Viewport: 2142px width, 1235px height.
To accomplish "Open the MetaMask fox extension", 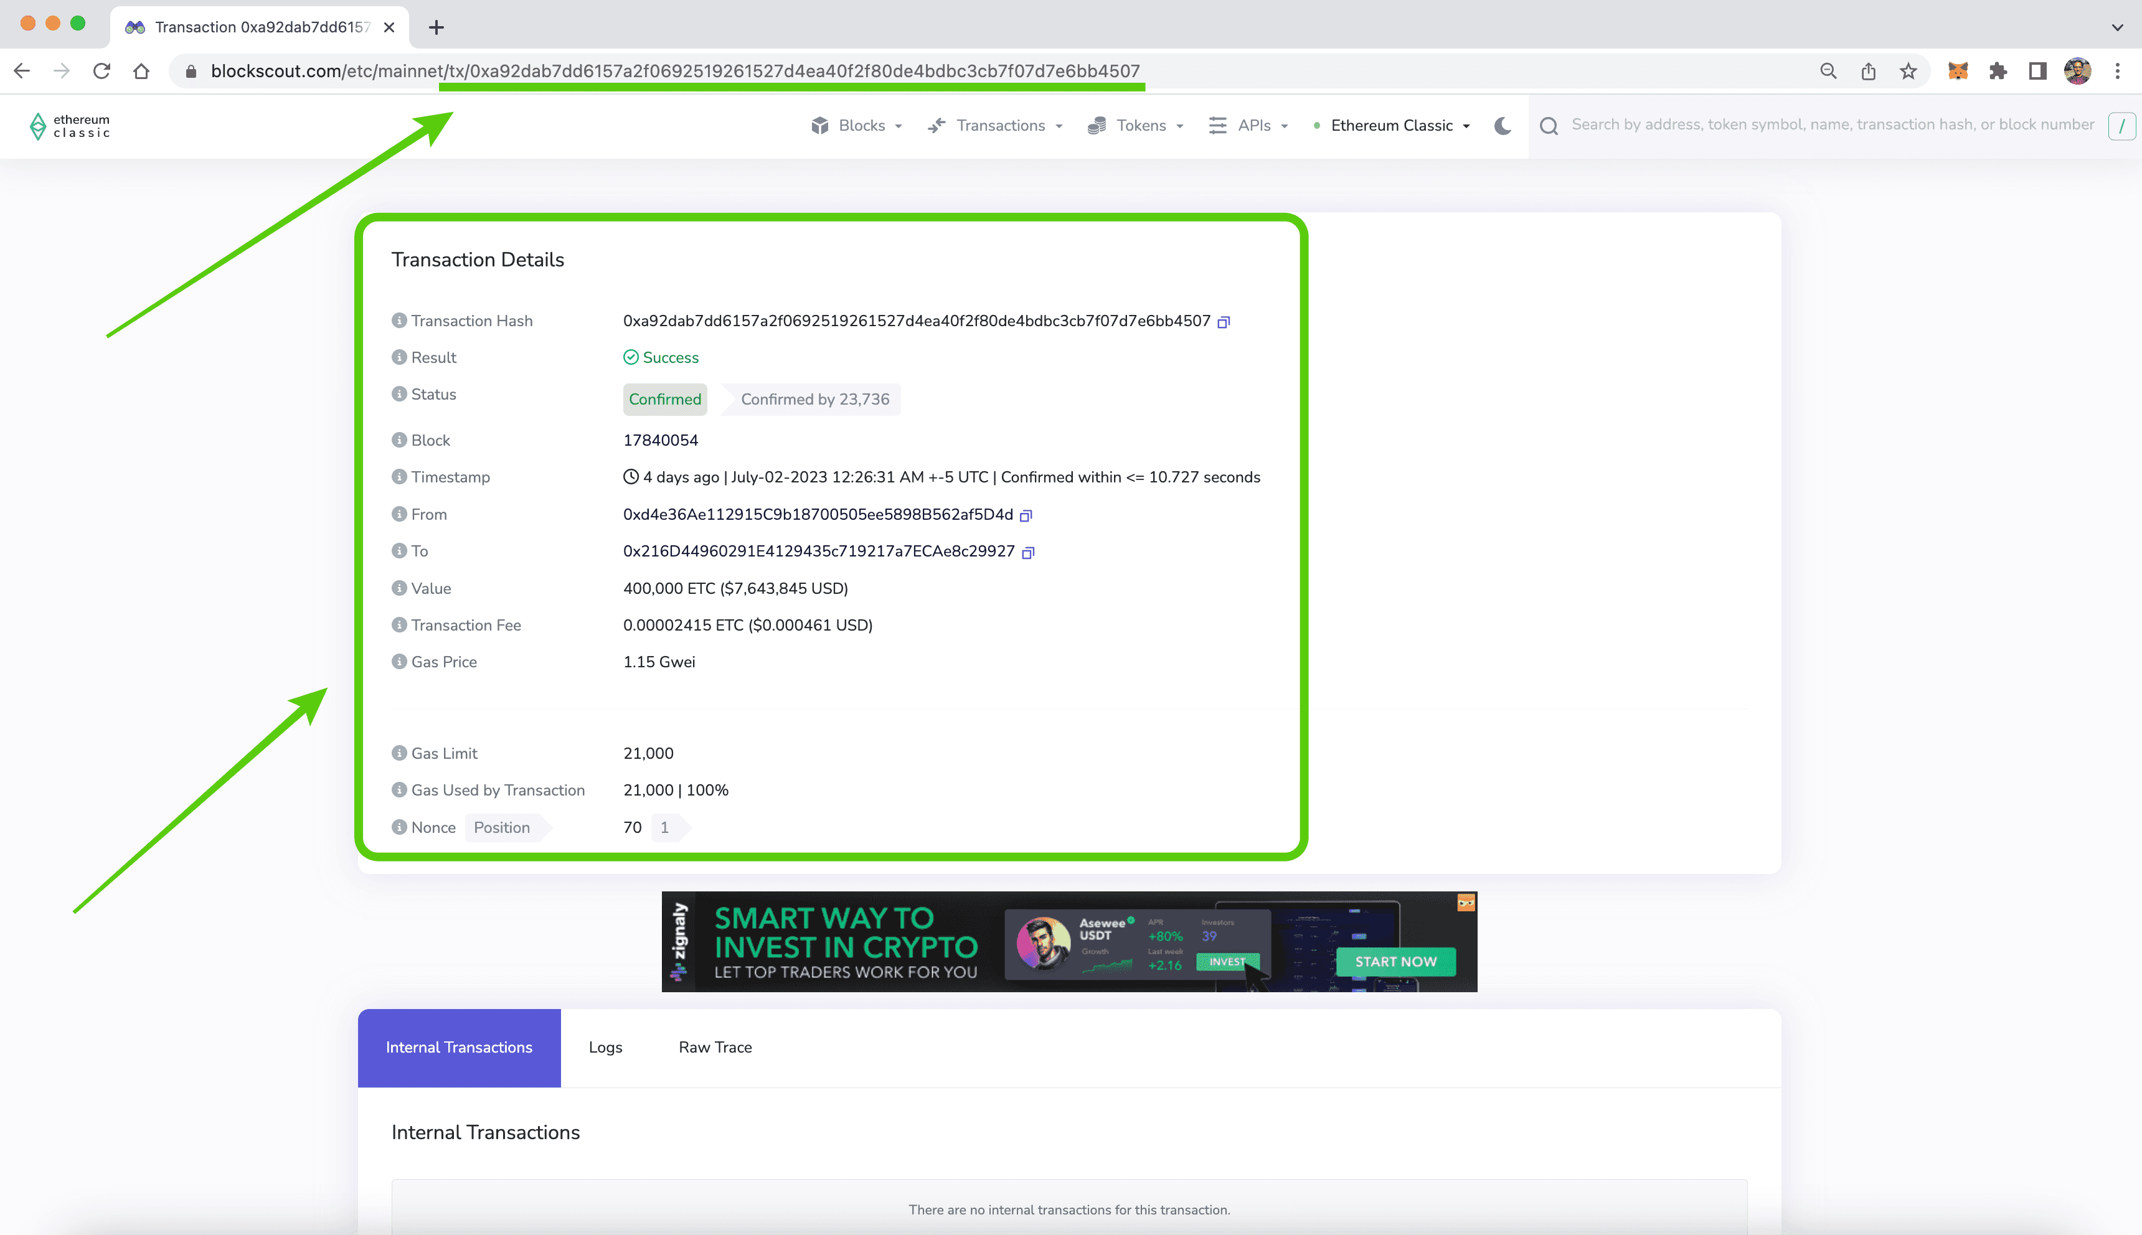I will pos(1957,71).
